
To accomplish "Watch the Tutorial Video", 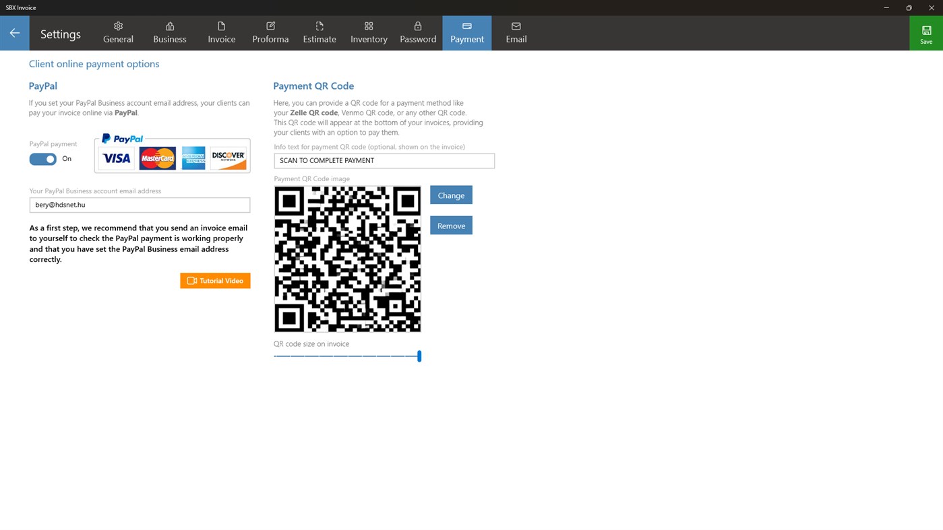I will click(214, 280).
